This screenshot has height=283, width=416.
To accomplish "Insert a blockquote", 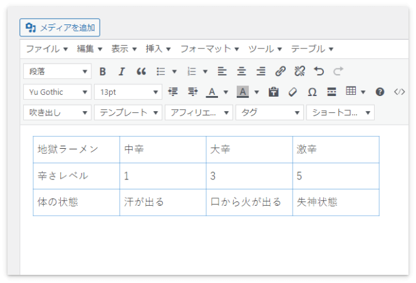I will 141,71.
